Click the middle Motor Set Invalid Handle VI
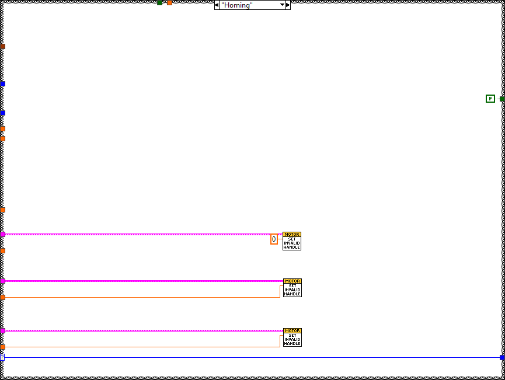 pos(292,288)
